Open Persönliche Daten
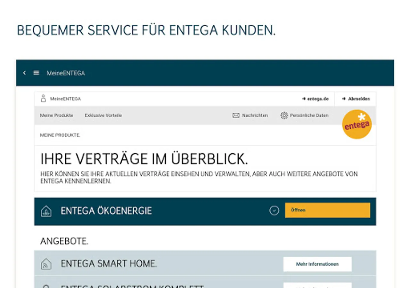This screenshot has height=288, width=410. tap(309, 116)
